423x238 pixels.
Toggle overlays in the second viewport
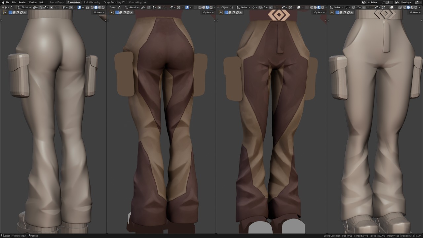(187, 7)
